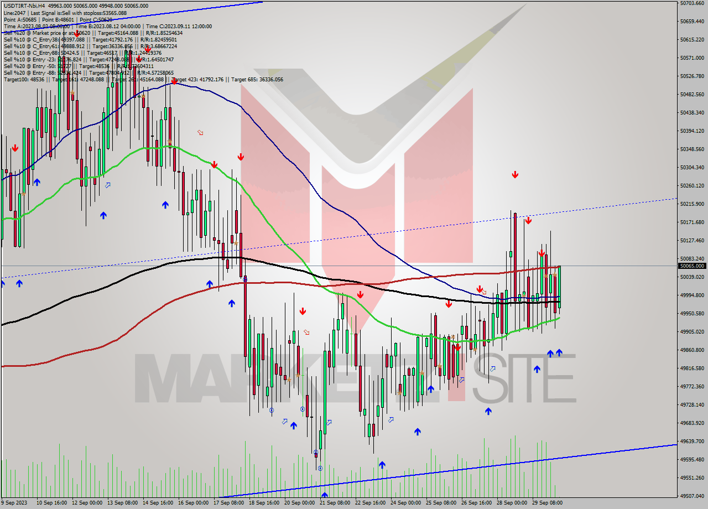Select the 'Sell %10 @ Entry -23' line
This screenshot has width=708, height=509.
88,59
